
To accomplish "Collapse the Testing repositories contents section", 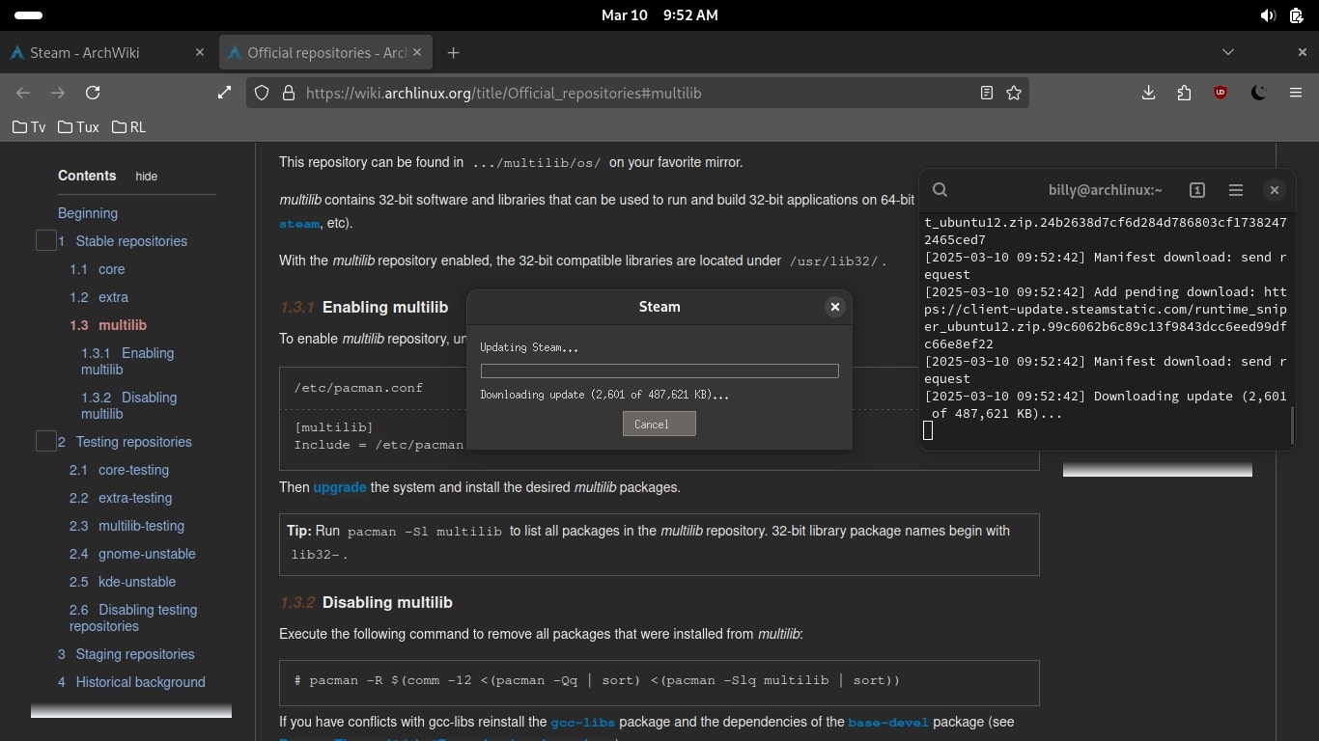I will coord(45,441).
